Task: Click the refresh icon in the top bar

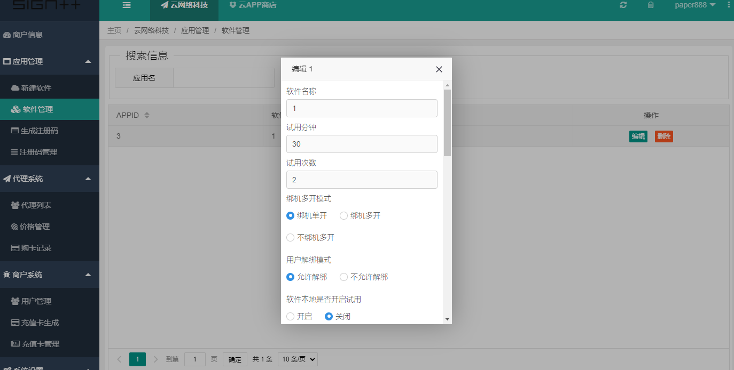Action: 623,5
